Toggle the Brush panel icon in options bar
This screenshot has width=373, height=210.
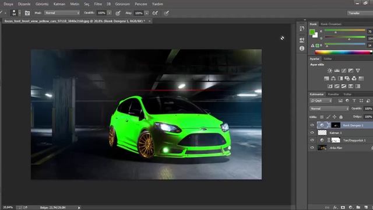[27, 13]
